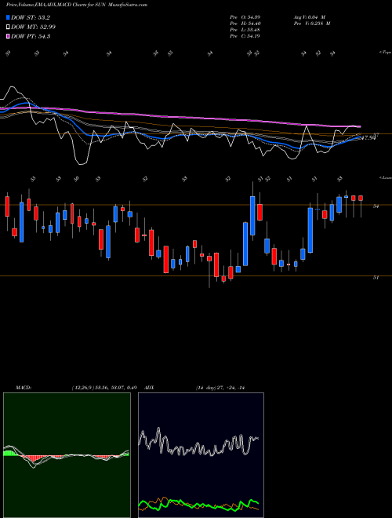Click the 'Avg V: 0.04 M' value
Screen dimensions: 392x518
pos(310,17)
